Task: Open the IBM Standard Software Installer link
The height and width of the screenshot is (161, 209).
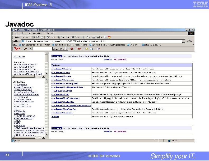Action: pyautogui.click(x=35, y=45)
